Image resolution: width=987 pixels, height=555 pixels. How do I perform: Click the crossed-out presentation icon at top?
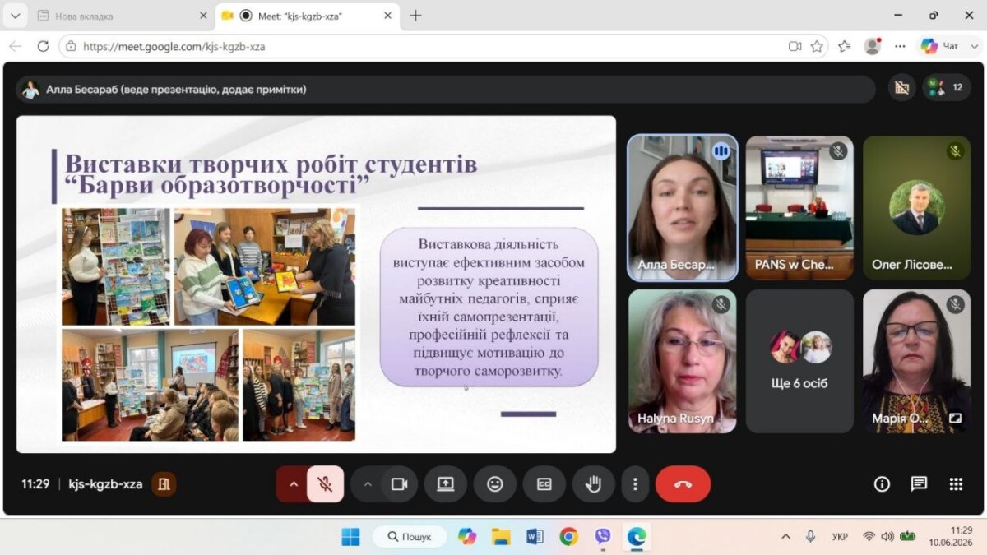pyautogui.click(x=902, y=87)
